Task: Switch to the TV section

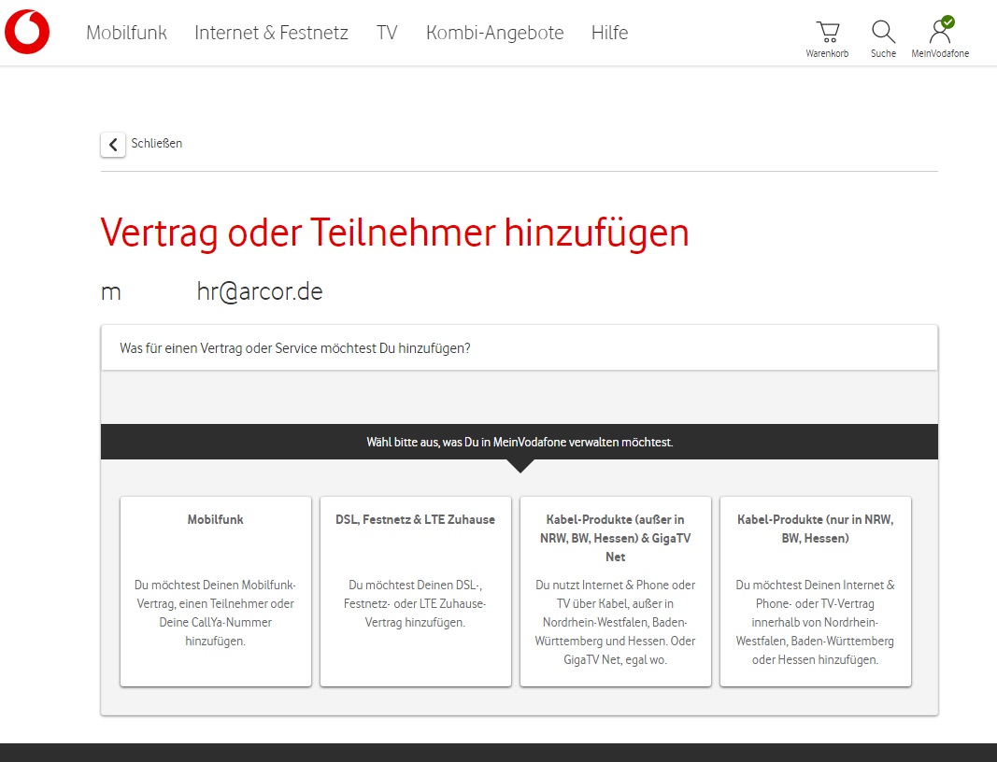Action: click(387, 33)
